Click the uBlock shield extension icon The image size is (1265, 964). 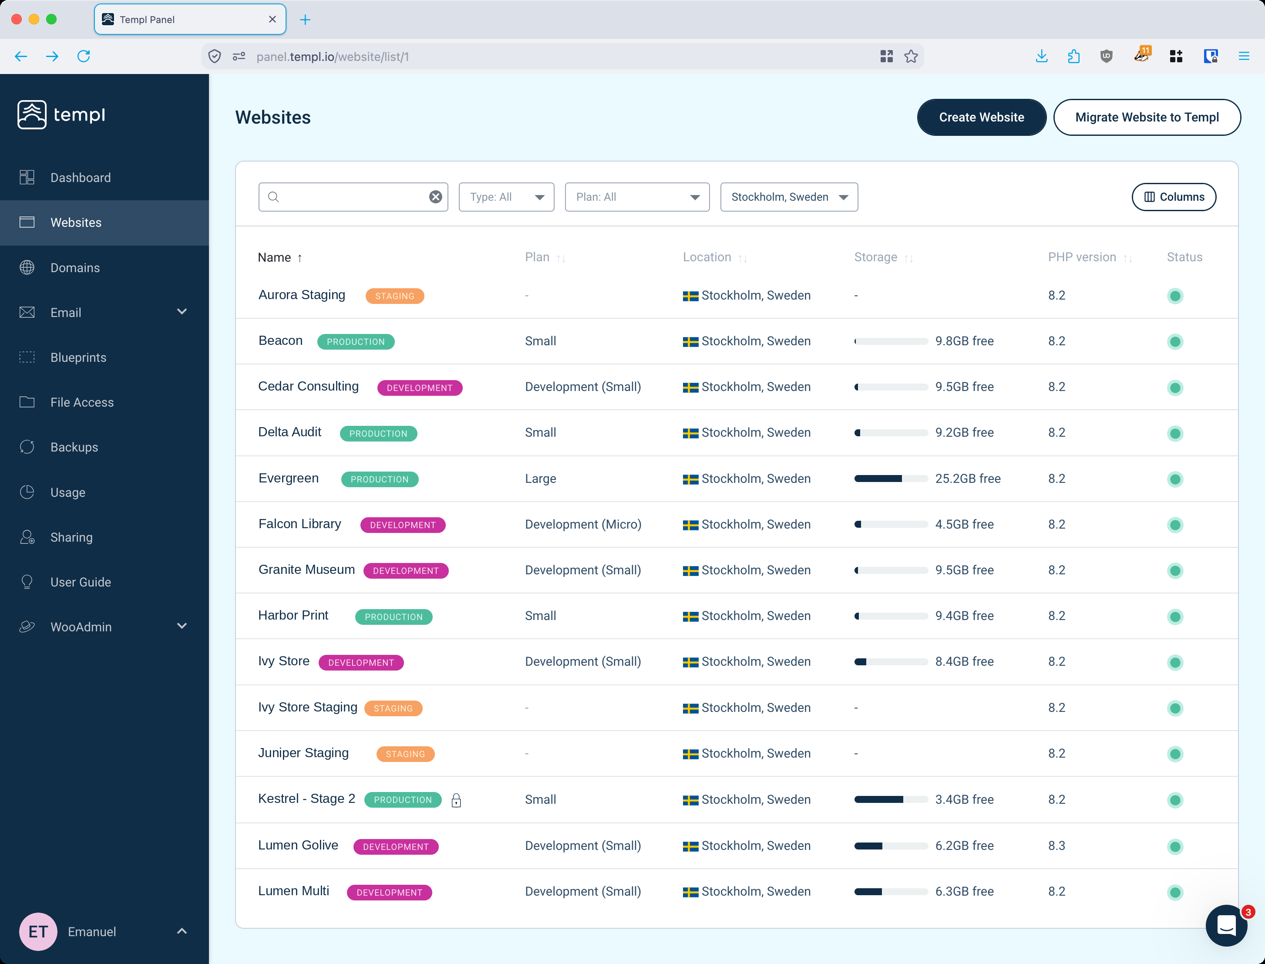pyautogui.click(x=1107, y=56)
